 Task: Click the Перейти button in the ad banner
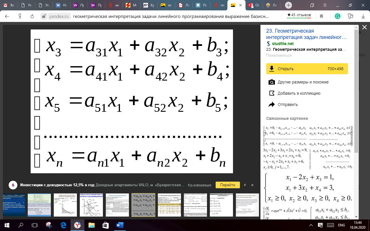coord(227,185)
